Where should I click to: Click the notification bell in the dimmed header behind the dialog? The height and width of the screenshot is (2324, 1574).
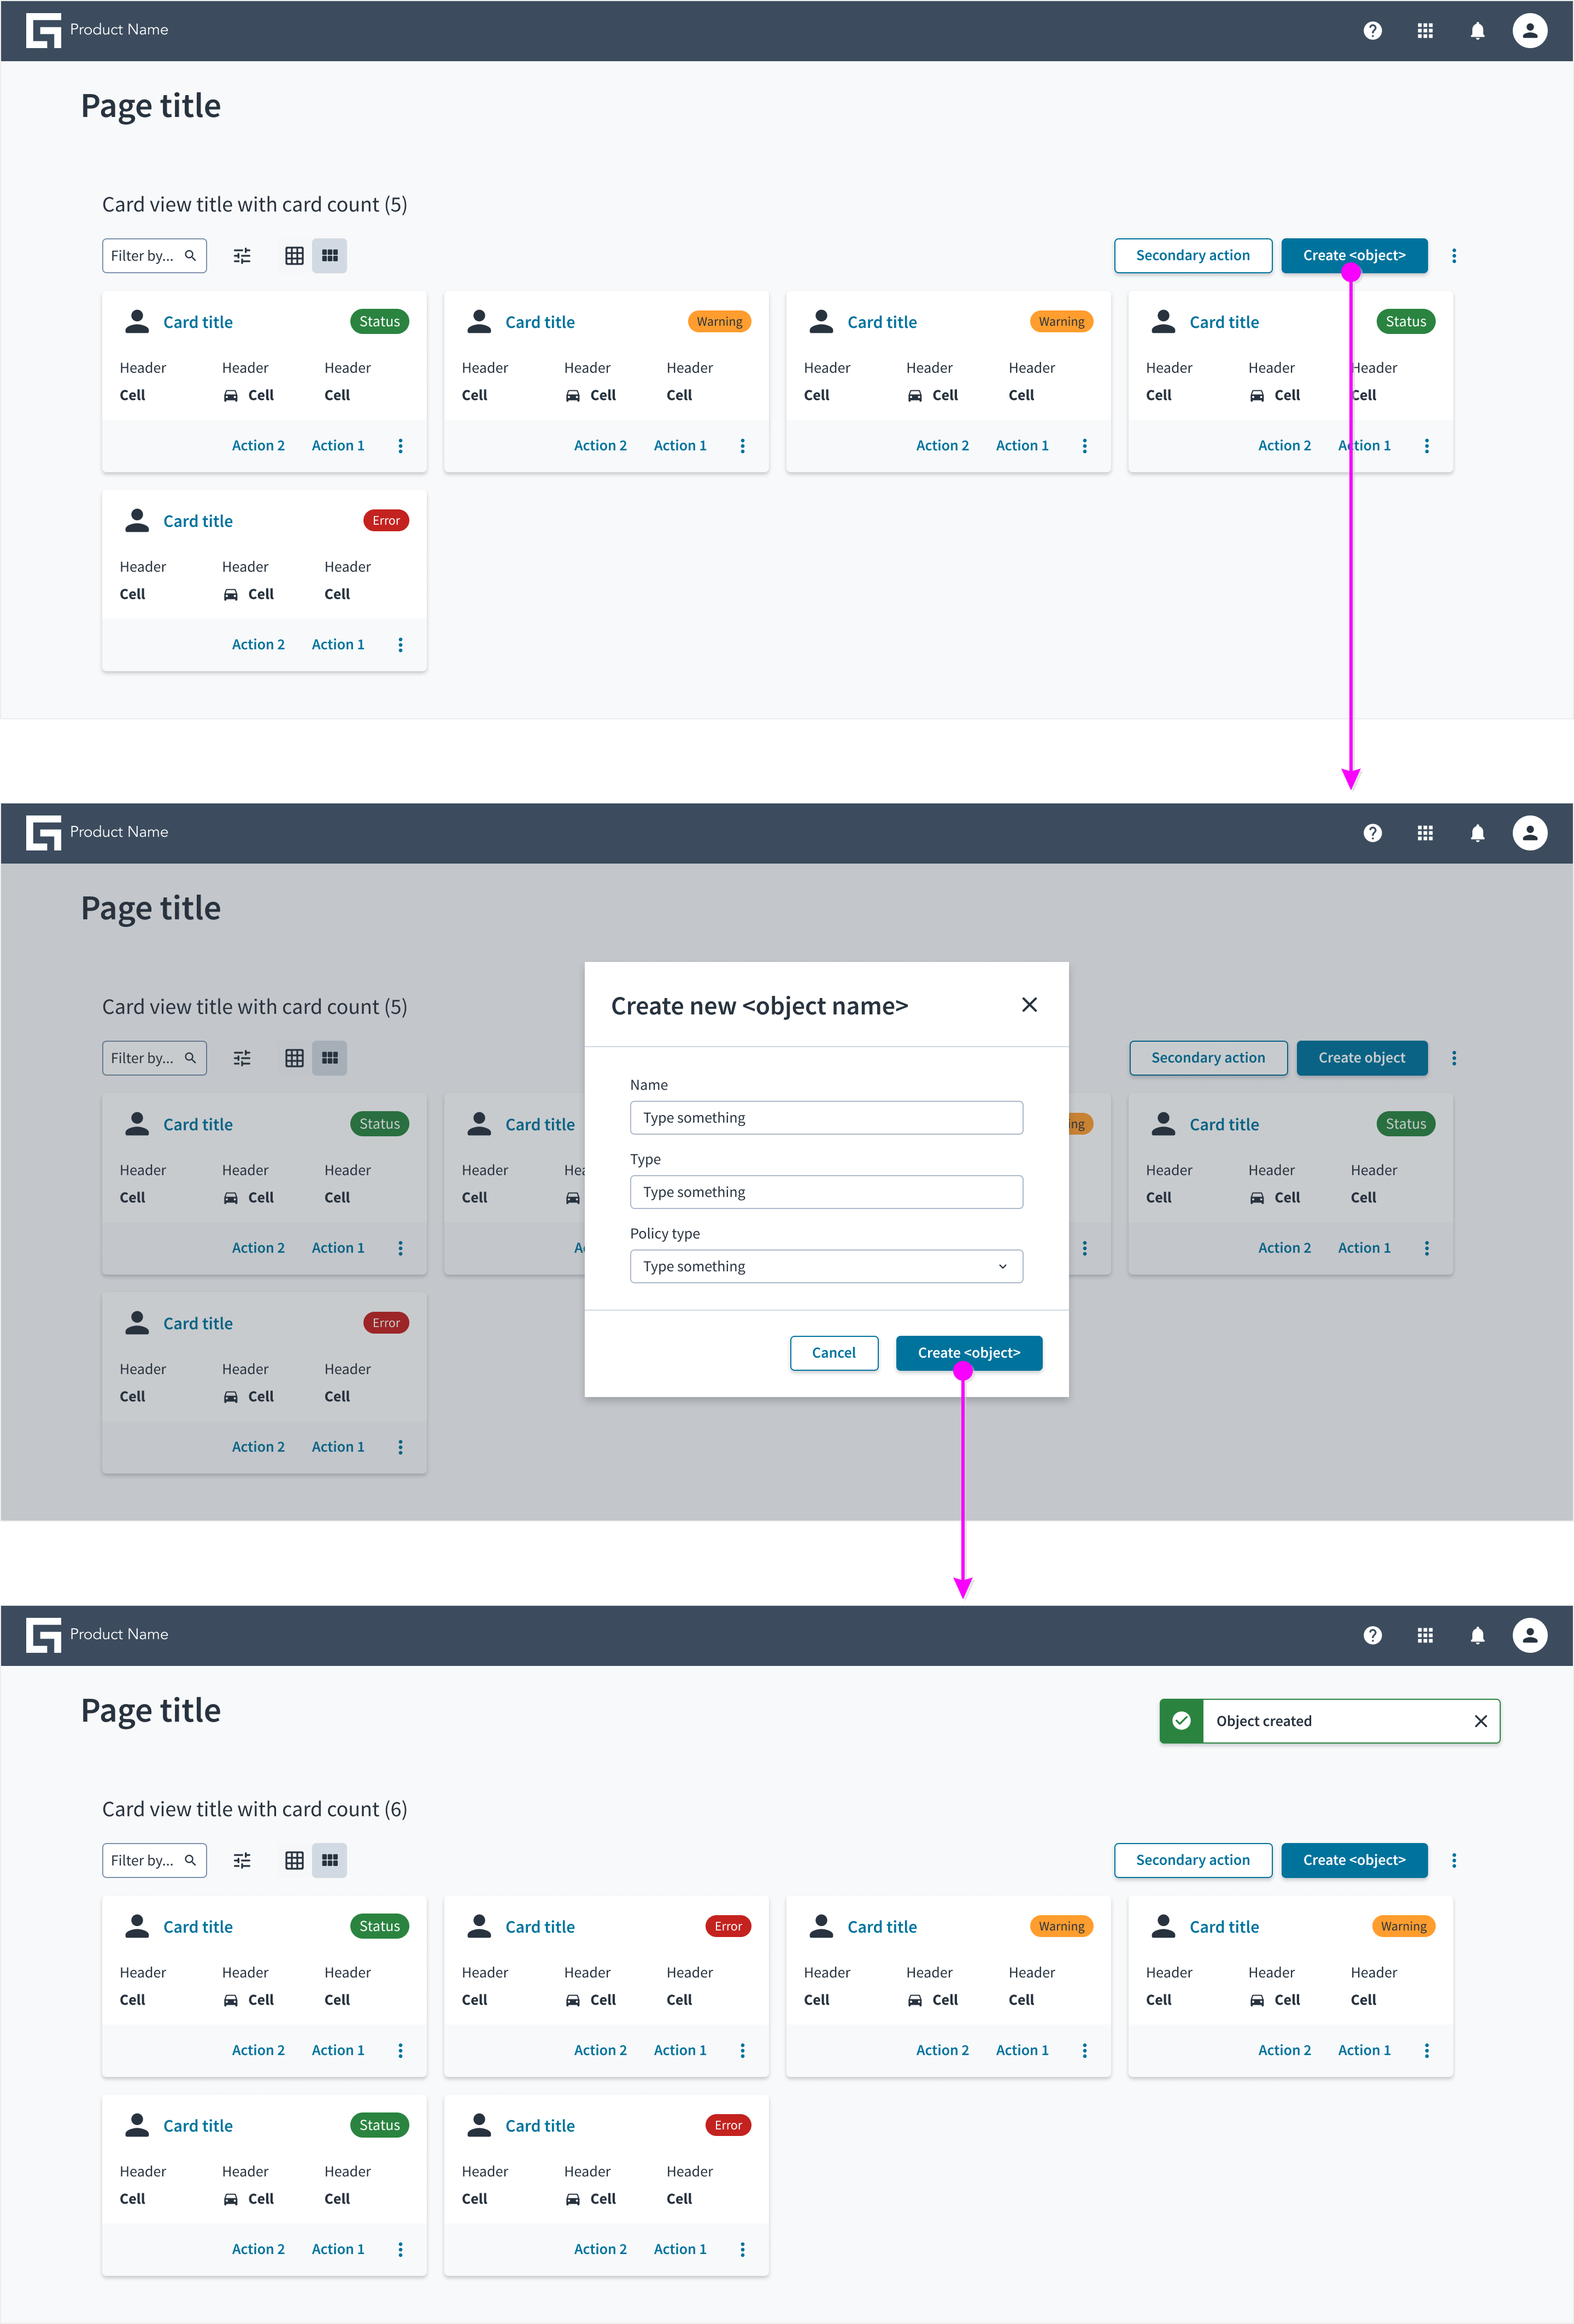tap(1477, 833)
